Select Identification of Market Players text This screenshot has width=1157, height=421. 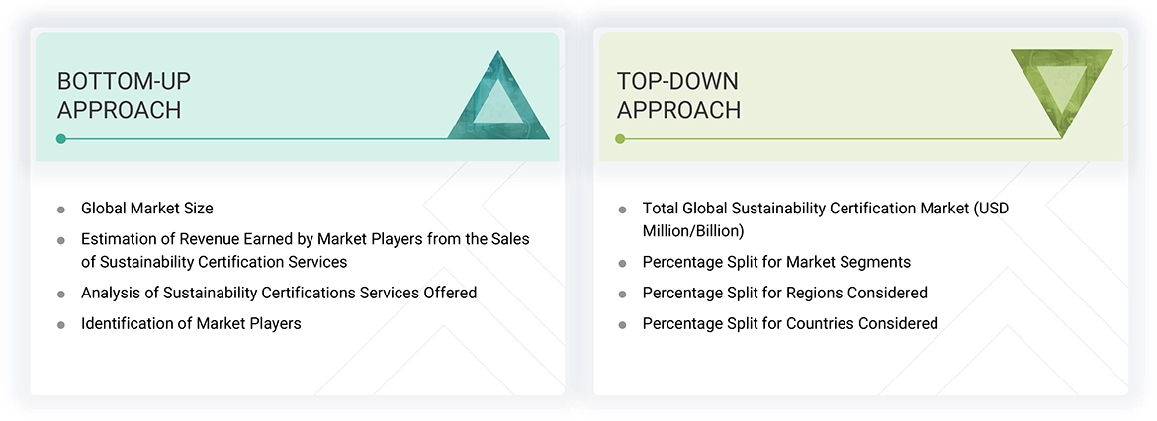pyautogui.click(x=191, y=323)
